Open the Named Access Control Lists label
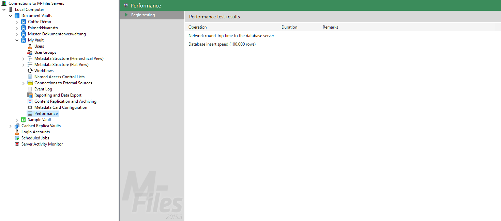 [59, 77]
